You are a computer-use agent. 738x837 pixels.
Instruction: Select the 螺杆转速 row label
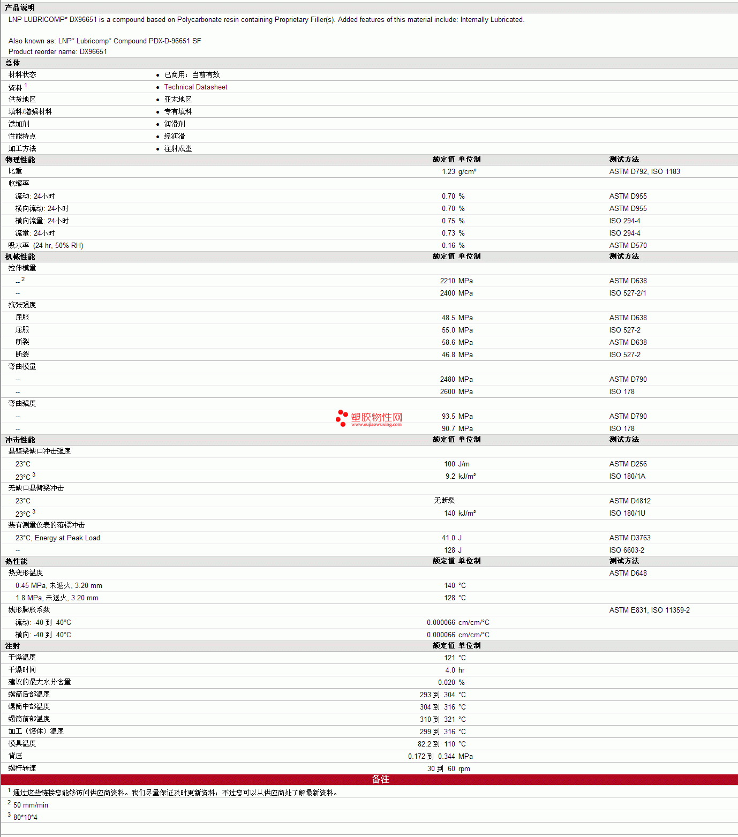[x=22, y=768]
